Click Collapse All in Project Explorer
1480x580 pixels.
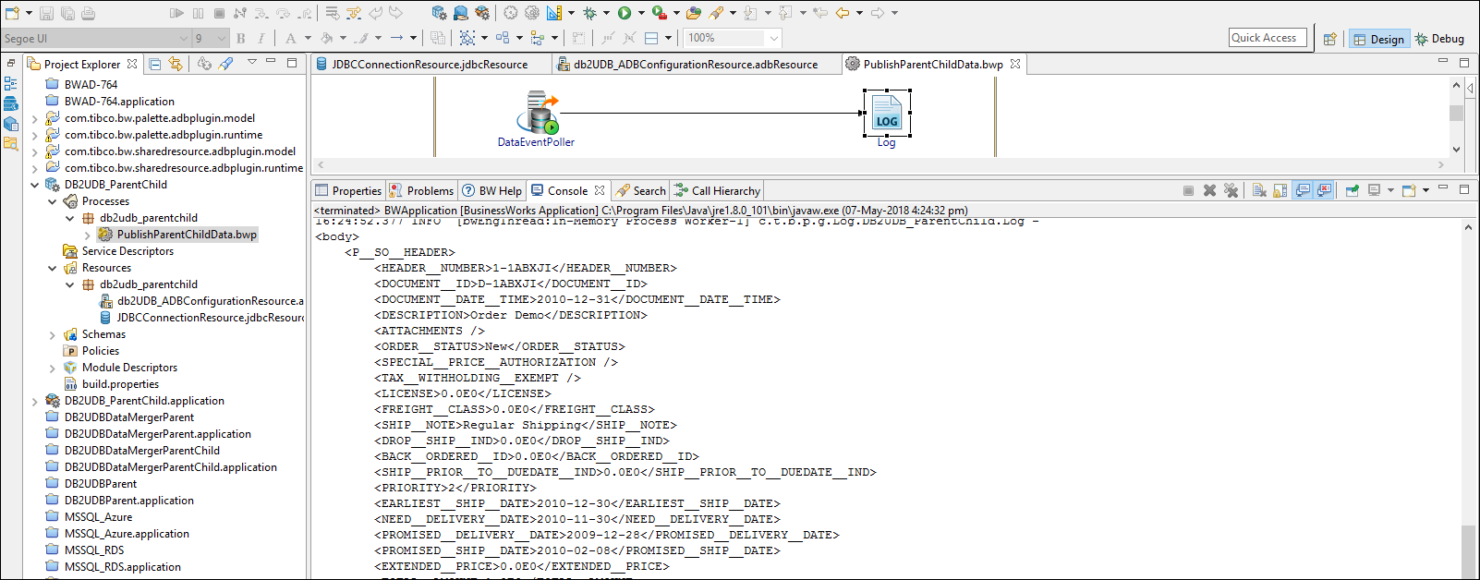coord(155,64)
